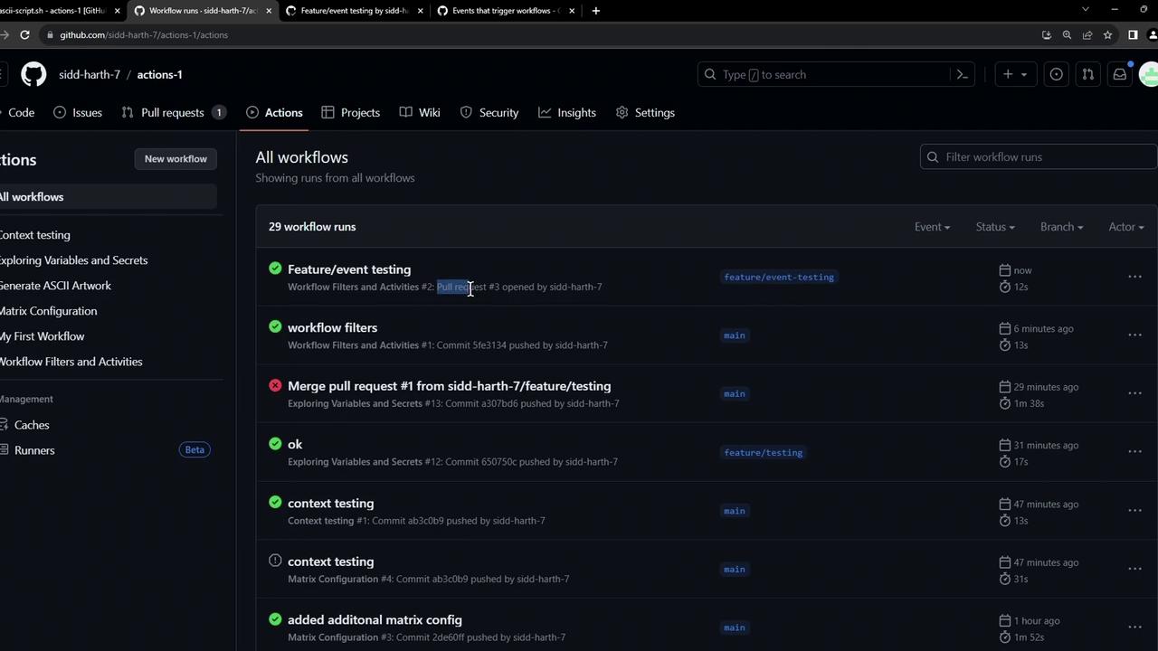Image resolution: width=1158 pixels, height=651 pixels.
Task: Open the Security tab
Action: coord(489,112)
